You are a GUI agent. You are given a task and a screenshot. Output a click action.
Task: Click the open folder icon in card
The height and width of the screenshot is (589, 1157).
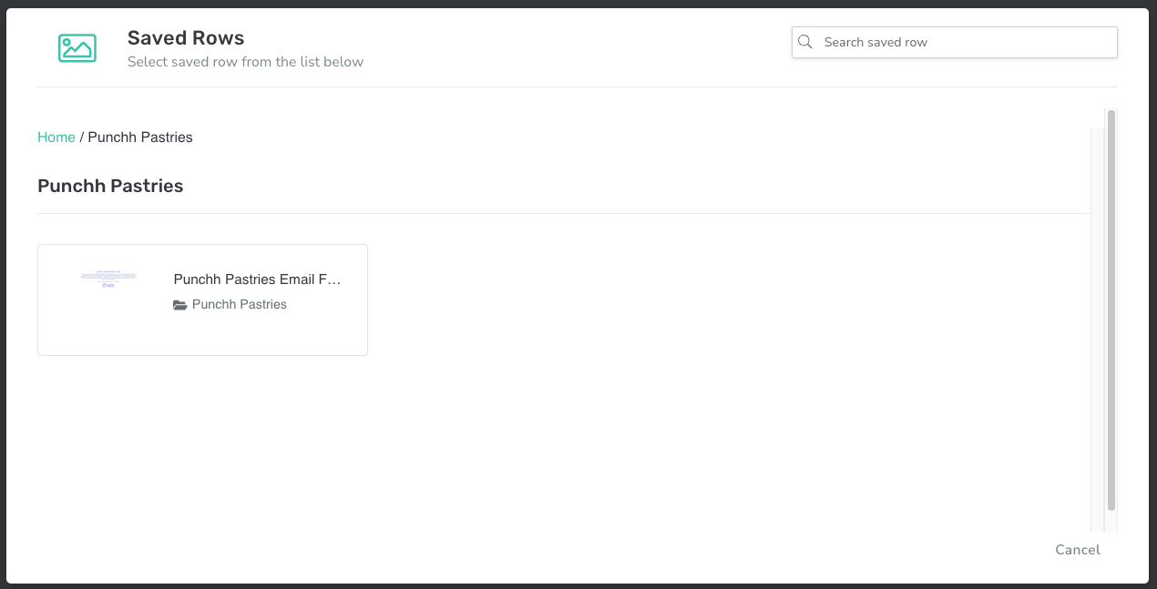(180, 305)
